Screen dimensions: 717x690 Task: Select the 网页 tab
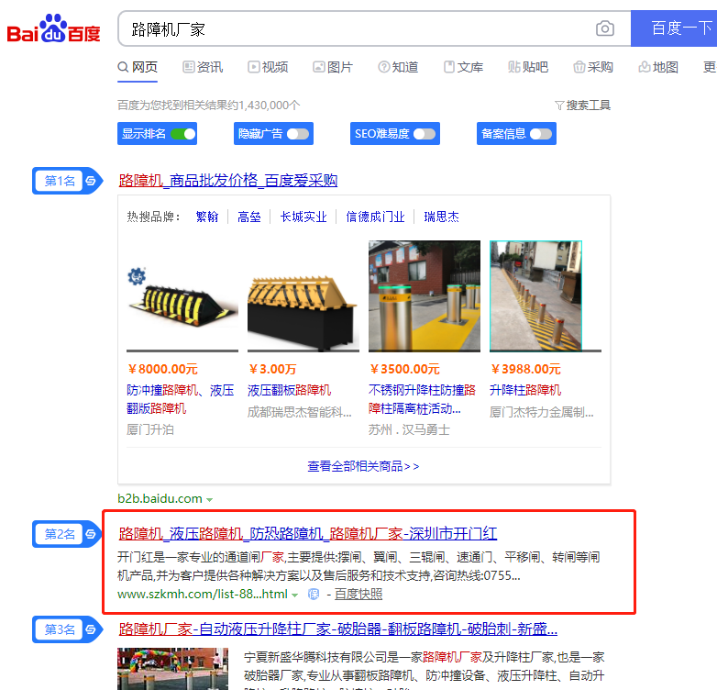pos(138,67)
